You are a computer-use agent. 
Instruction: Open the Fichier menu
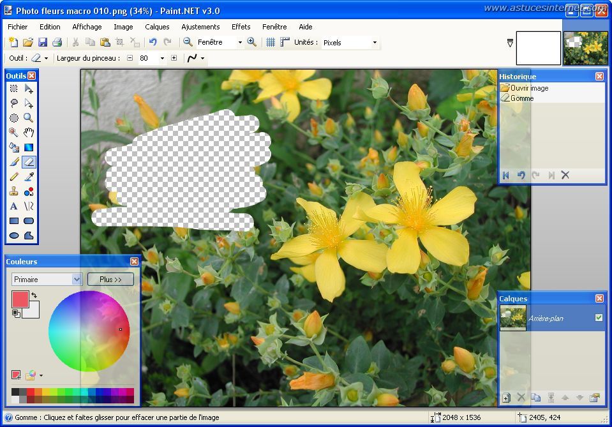pyautogui.click(x=18, y=27)
